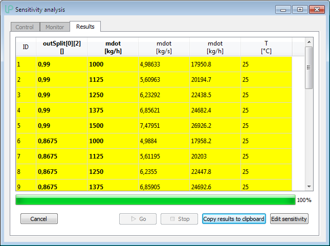This screenshot has height=246, width=330.
Task: Click Copy results to clipboard button
Action: click(x=234, y=219)
